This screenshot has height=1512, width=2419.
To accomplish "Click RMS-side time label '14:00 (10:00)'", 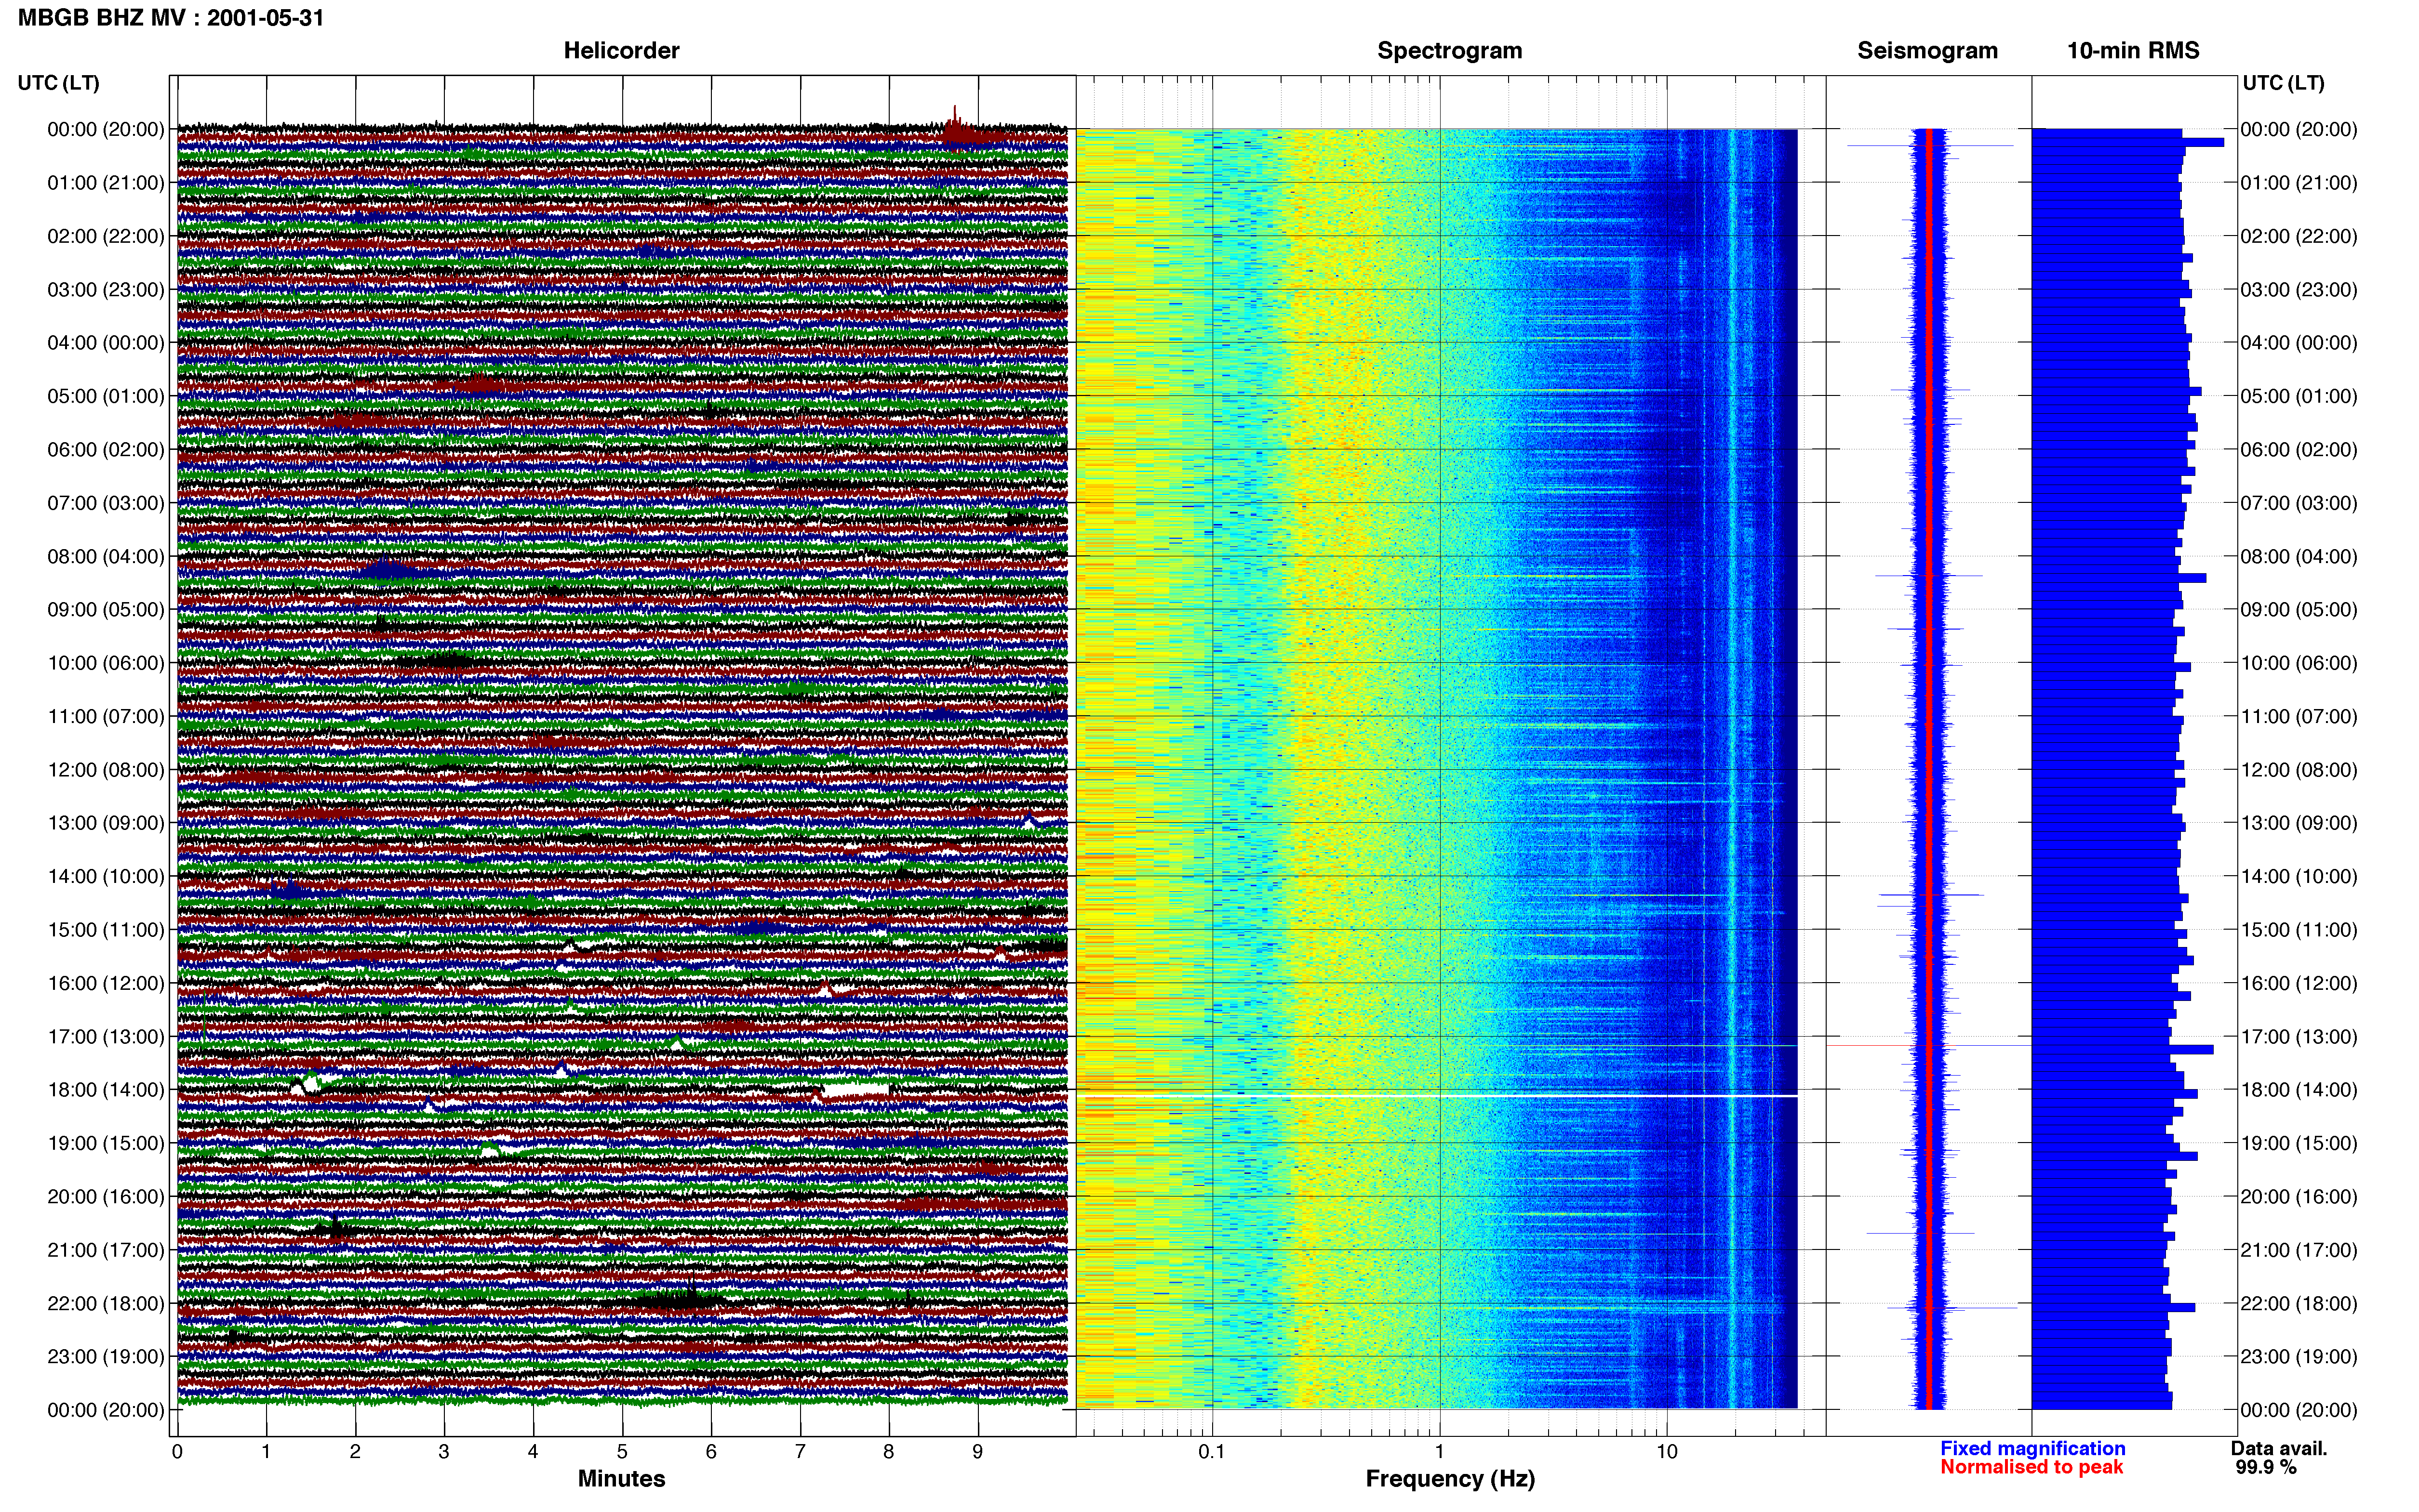I will click(2299, 877).
